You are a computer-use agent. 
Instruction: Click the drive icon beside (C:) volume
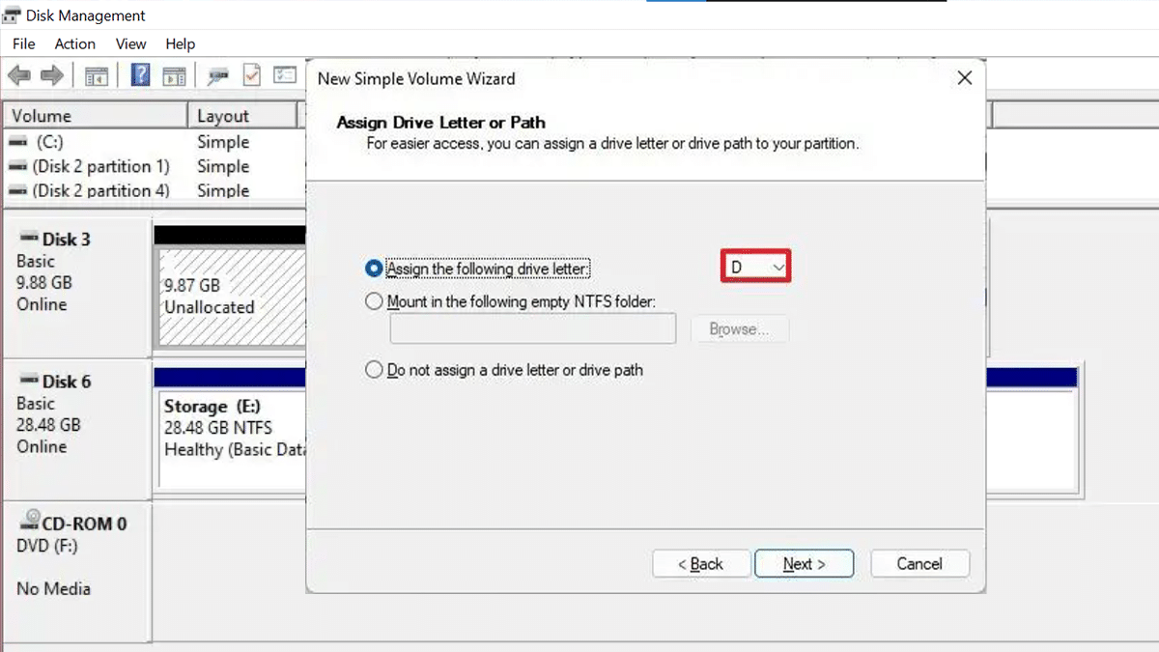[18, 142]
